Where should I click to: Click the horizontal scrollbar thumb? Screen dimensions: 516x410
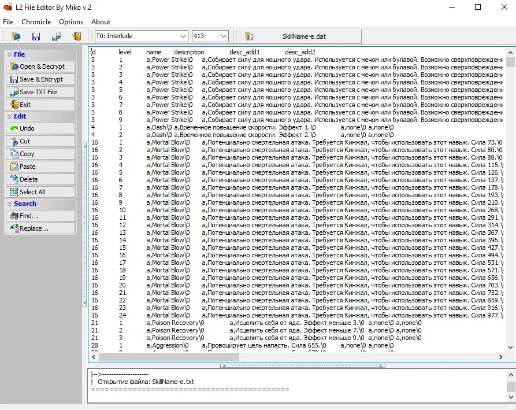click(169, 357)
